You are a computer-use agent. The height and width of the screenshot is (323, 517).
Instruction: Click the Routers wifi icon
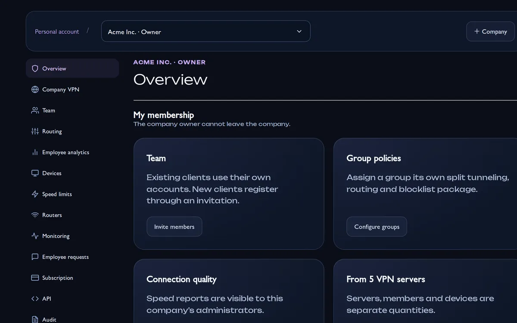click(x=35, y=215)
